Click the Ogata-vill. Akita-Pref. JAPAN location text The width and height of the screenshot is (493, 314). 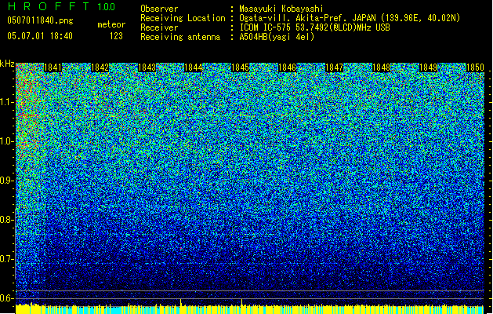pyautogui.click(x=350, y=18)
